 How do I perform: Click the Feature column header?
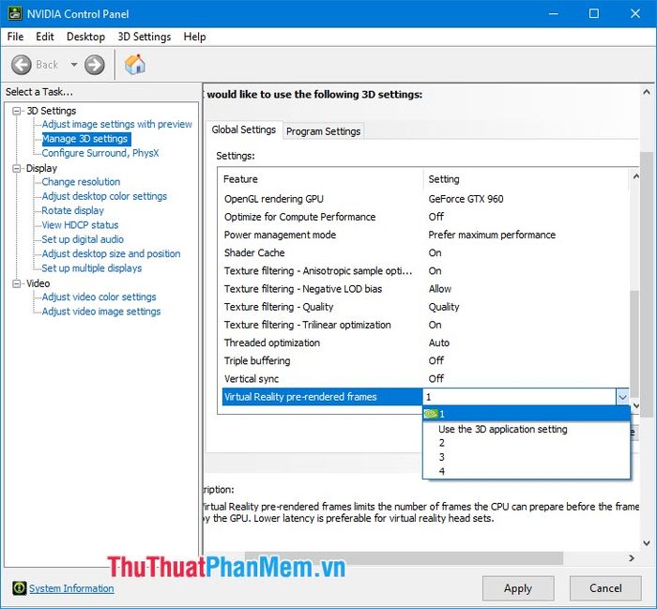322,179
